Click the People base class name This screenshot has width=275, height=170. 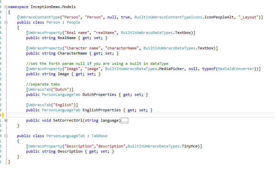73,22
